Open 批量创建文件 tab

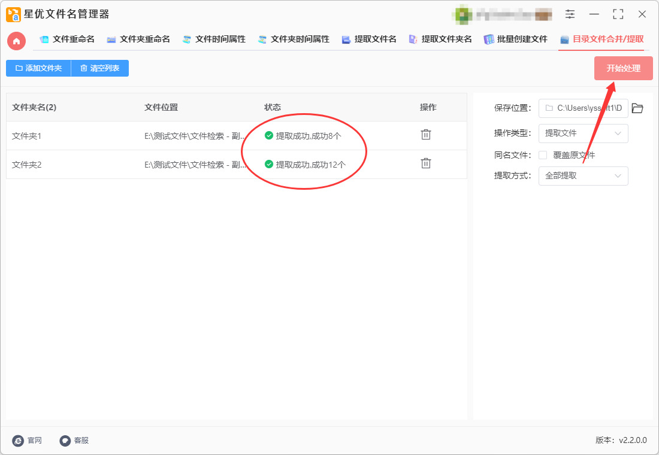pos(516,39)
